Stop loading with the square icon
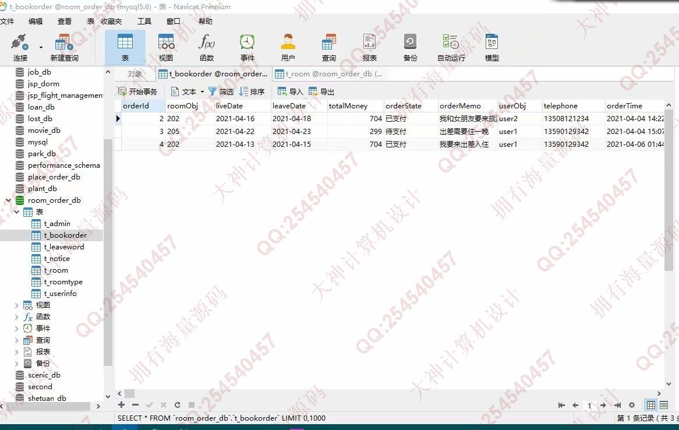The height and width of the screenshot is (430, 679). pyautogui.click(x=192, y=405)
